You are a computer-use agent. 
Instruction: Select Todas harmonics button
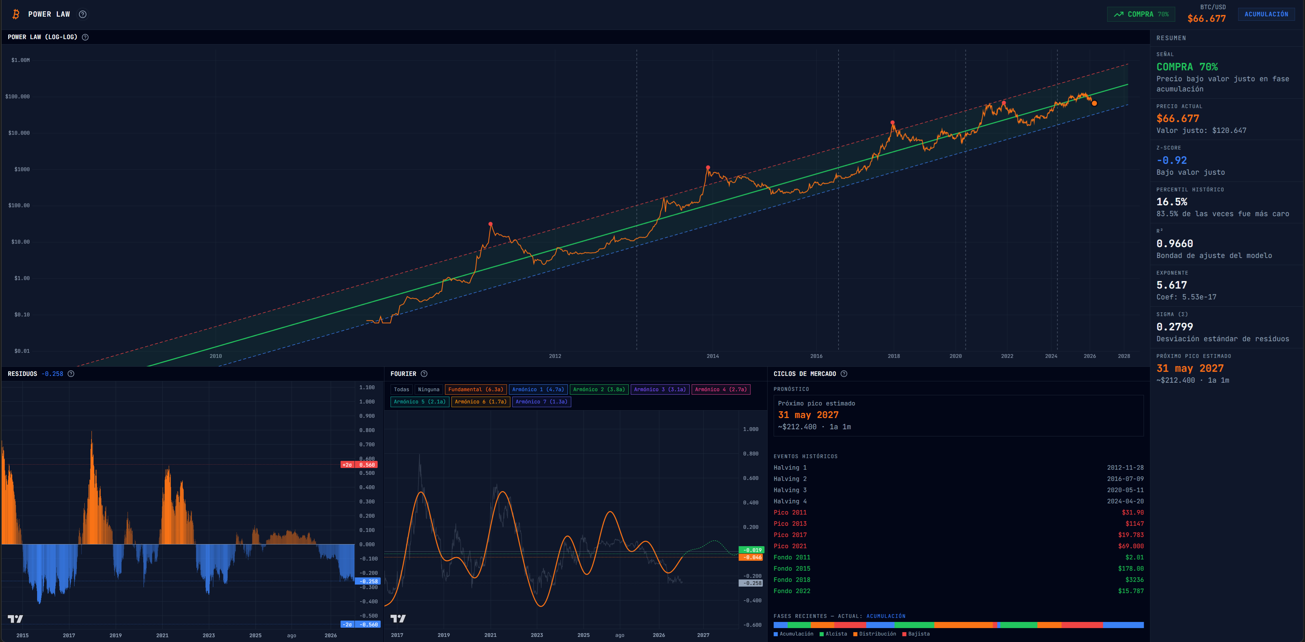click(x=401, y=389)
